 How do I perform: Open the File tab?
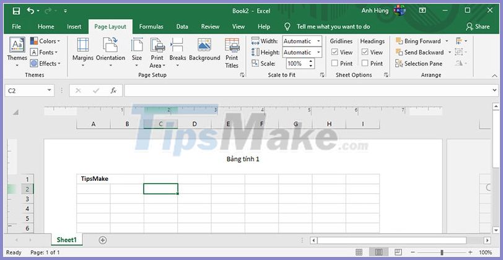pyautogui.click(x=16, y=27)
